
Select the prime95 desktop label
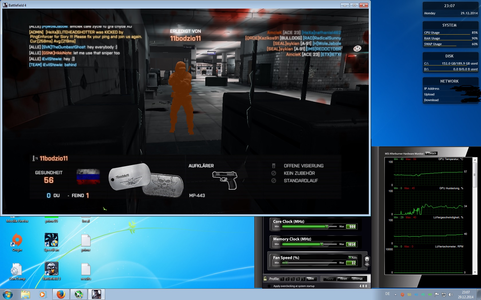click(x=51, y=221)
